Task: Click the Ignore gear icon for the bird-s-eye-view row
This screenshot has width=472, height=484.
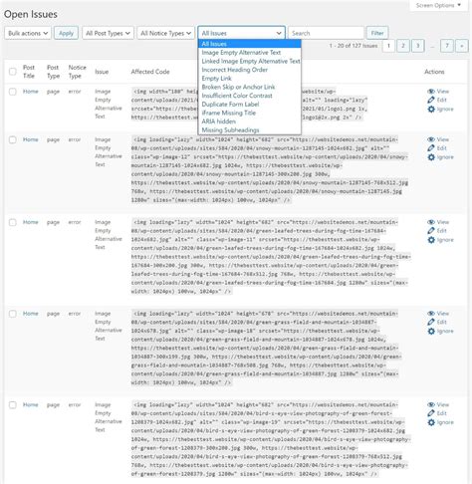Action: click(431, 422)
